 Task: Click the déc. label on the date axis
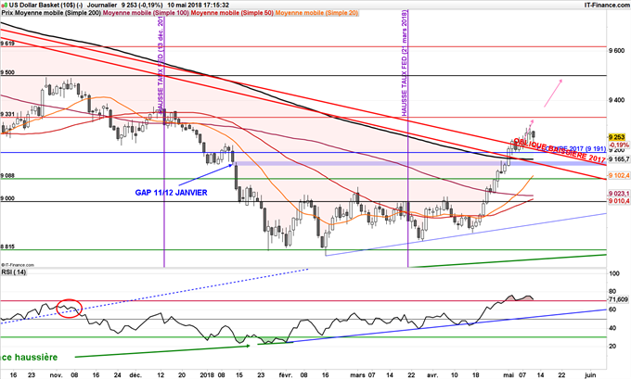click(x=136, y=375)
